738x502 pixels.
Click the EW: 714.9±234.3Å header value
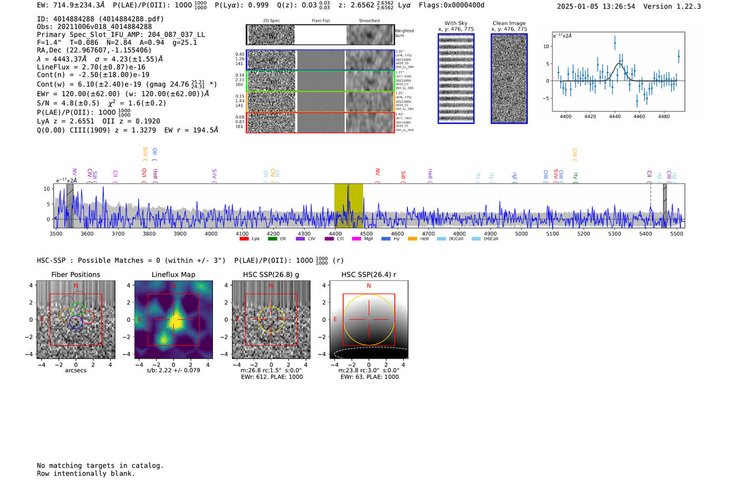(71, 5)
